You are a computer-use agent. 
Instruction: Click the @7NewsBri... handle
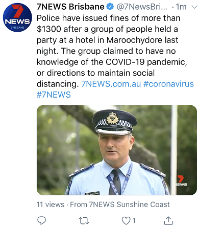(142, 7)
